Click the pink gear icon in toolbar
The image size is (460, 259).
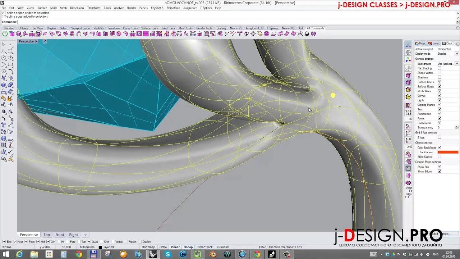click(x=314, y=33)
